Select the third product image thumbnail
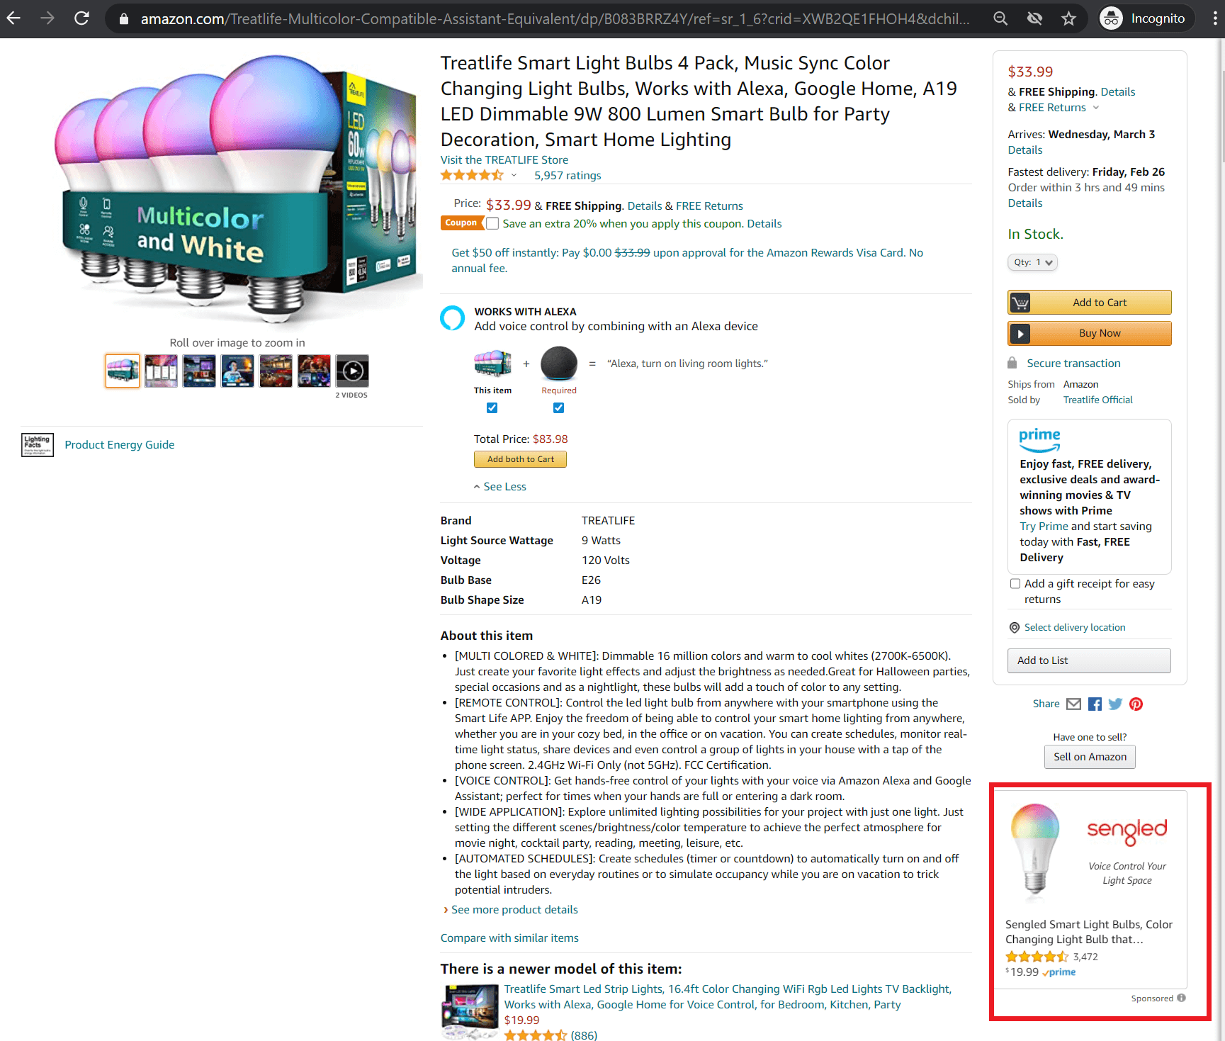Screen dimensions: 1225x1041 point(199,371)
